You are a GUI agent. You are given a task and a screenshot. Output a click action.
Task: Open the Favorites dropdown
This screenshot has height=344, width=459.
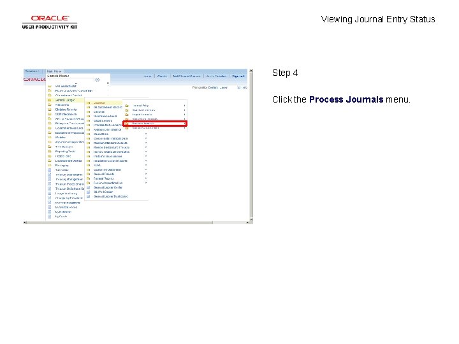tap(32, 71)
